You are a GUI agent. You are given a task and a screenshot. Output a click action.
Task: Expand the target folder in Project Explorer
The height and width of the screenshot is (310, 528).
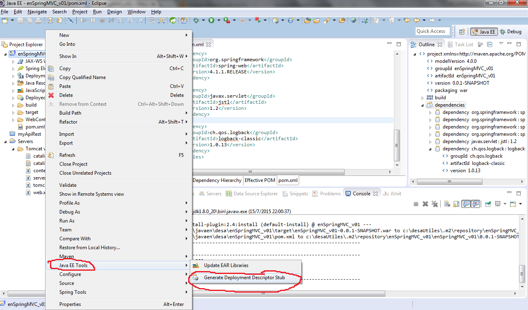tap(13, 112)
